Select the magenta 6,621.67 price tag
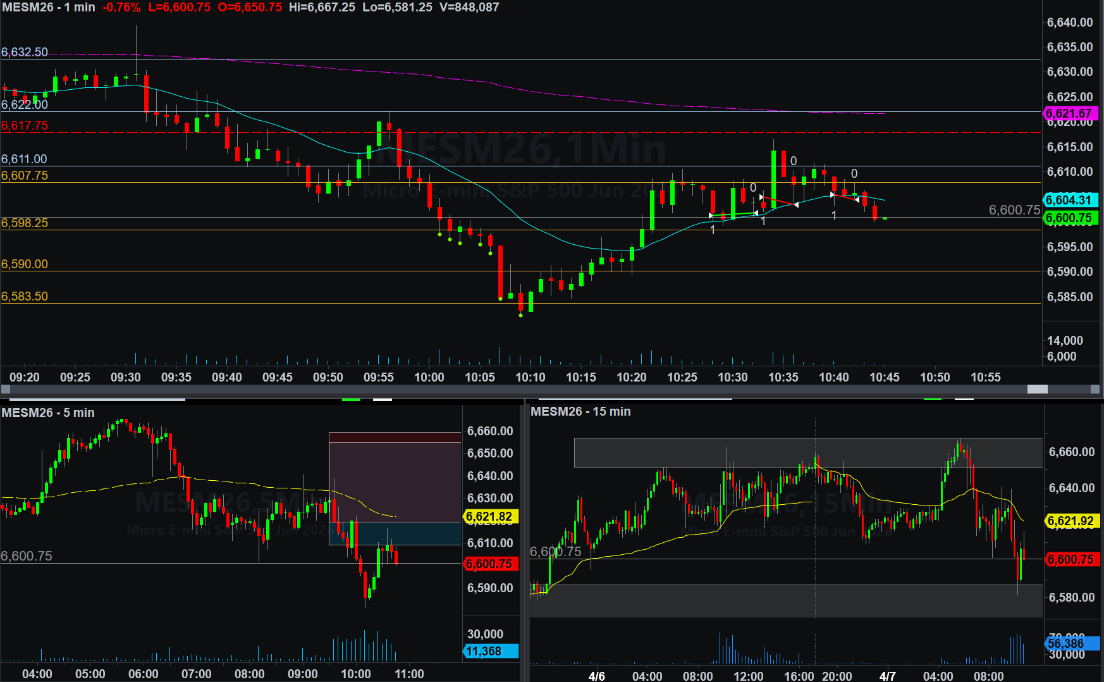The width and height of the screenshot is (1104, 682). [x=1070, y=114]
